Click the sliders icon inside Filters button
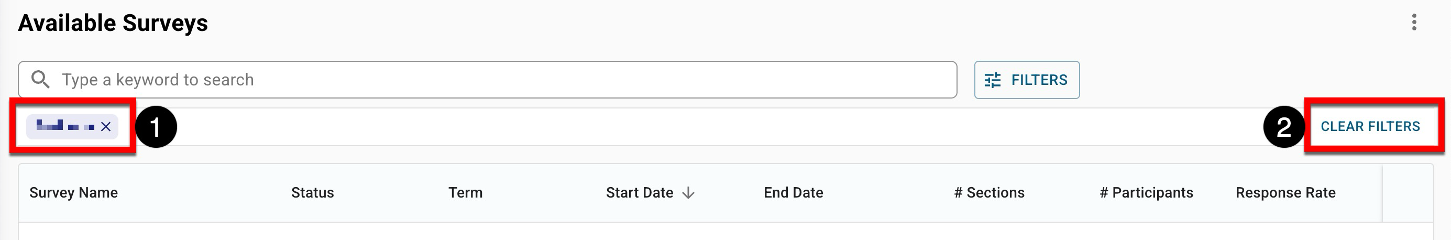Screen dimensions: 1451x240 pos(993,80)
